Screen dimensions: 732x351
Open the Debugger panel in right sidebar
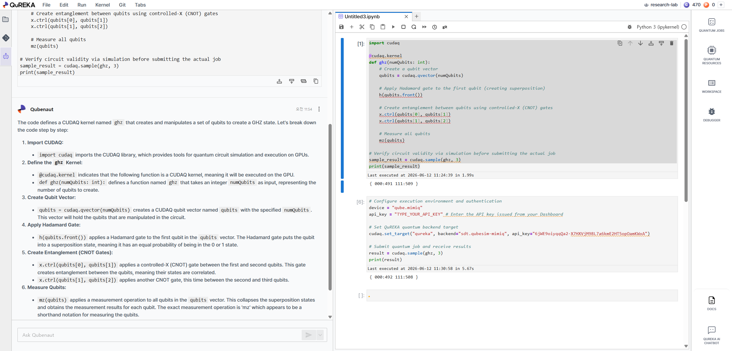click(712, 115)
